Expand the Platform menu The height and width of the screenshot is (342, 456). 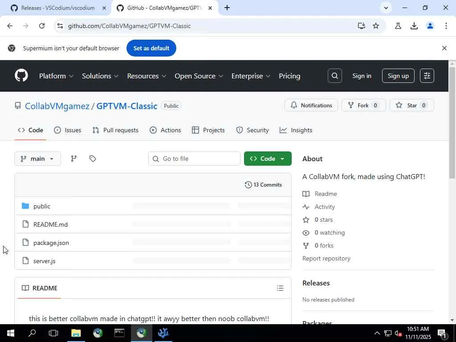pos(56,76)
